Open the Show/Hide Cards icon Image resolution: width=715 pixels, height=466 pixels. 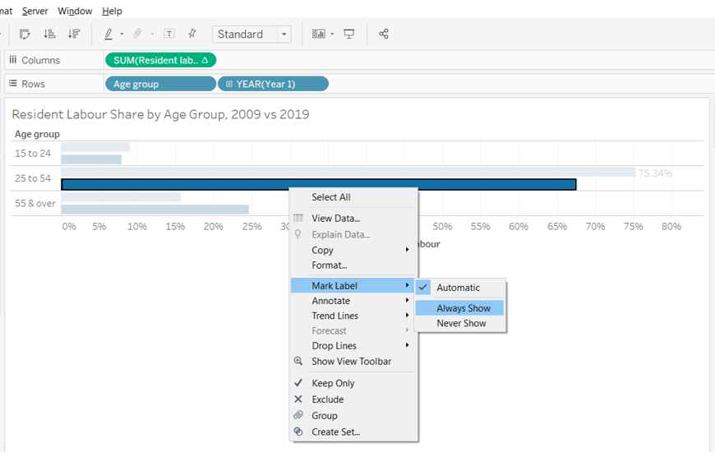[x=319, y=34]
